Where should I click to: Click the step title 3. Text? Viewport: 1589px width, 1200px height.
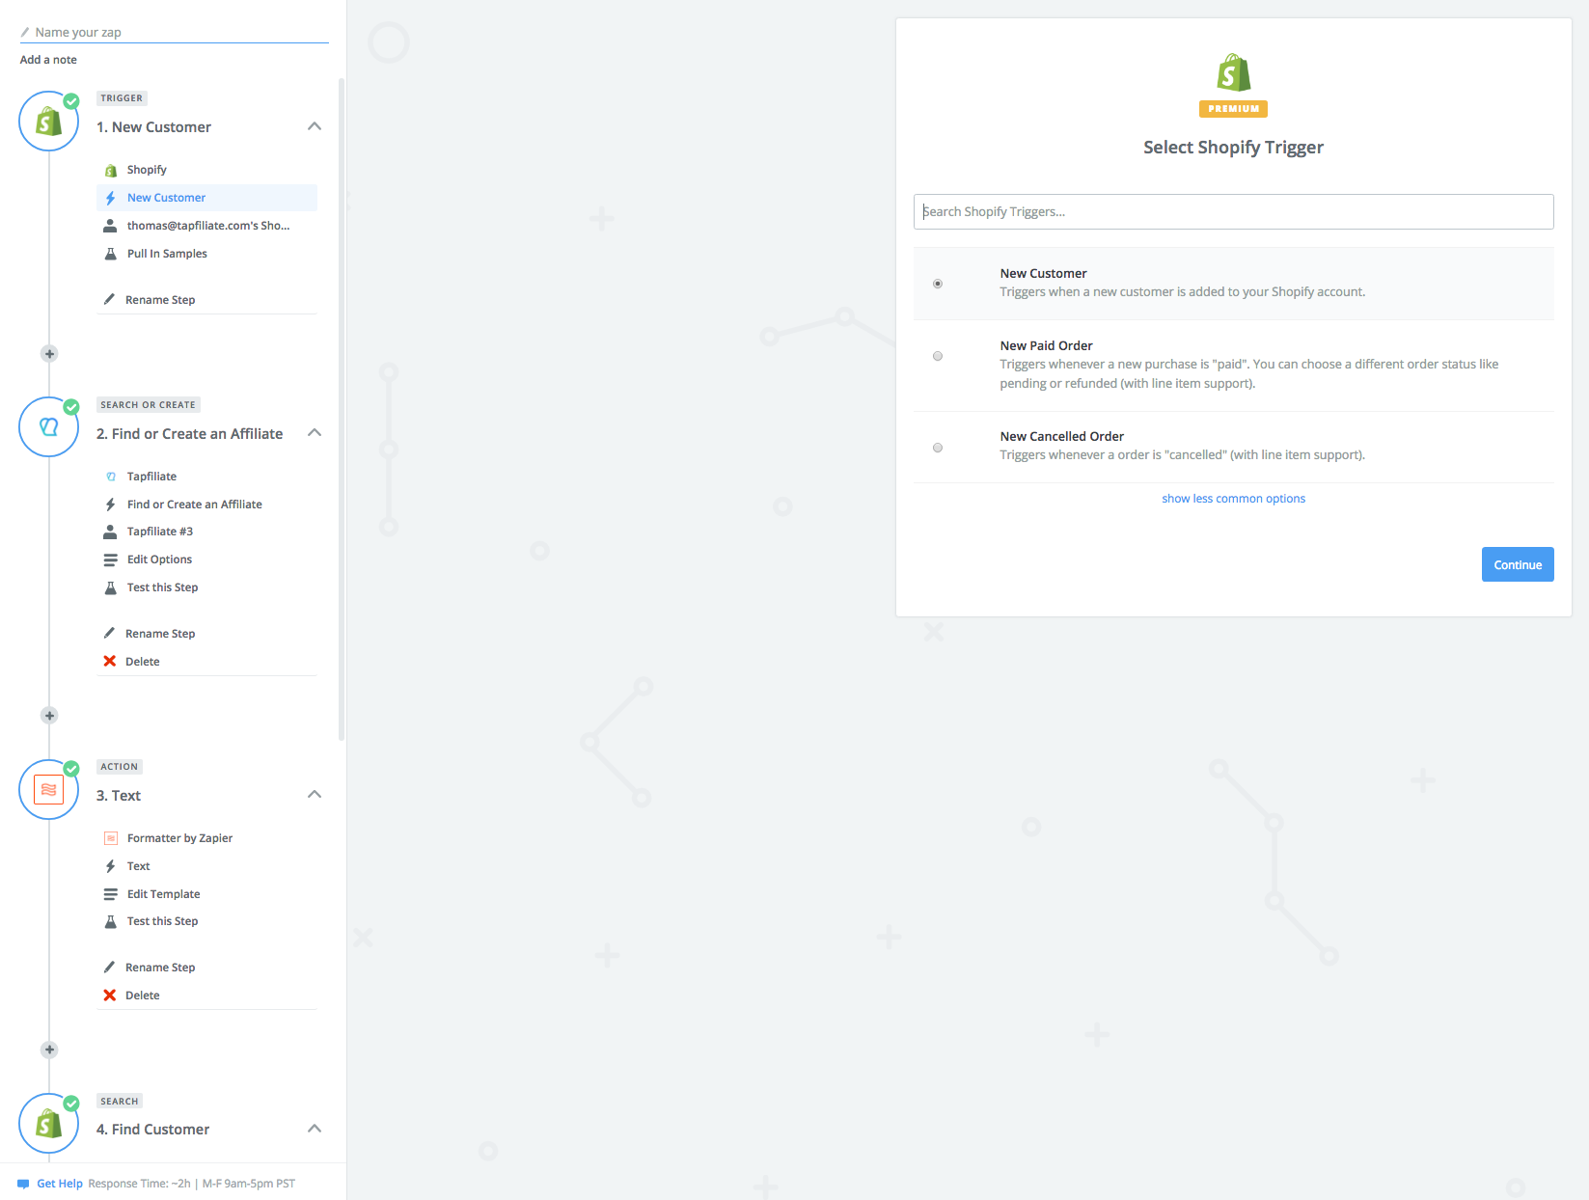[x=119, y=795]
